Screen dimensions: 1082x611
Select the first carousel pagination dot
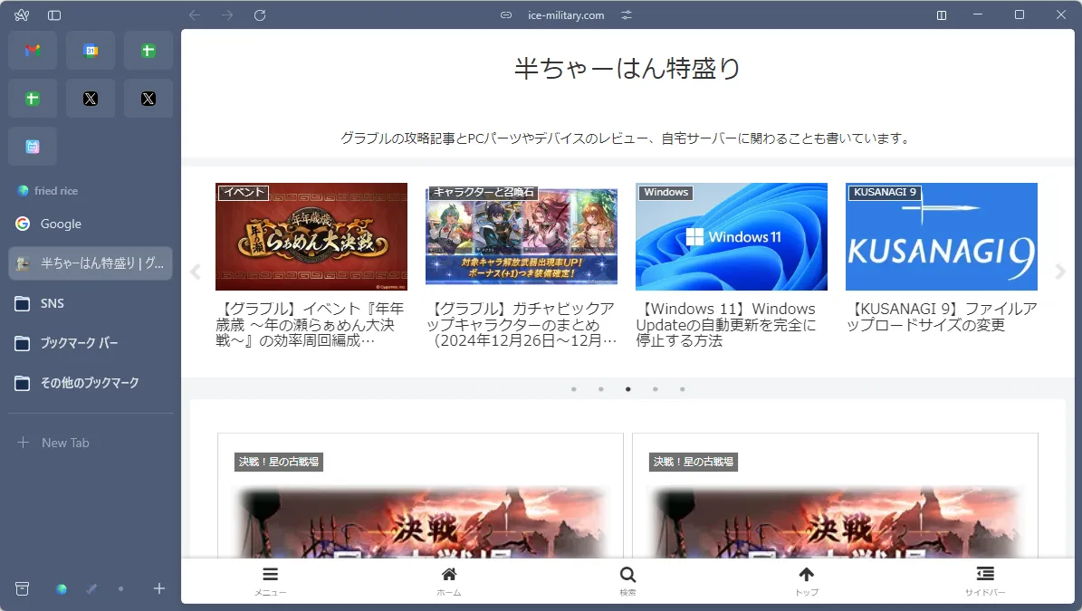(x=573, y=389)
